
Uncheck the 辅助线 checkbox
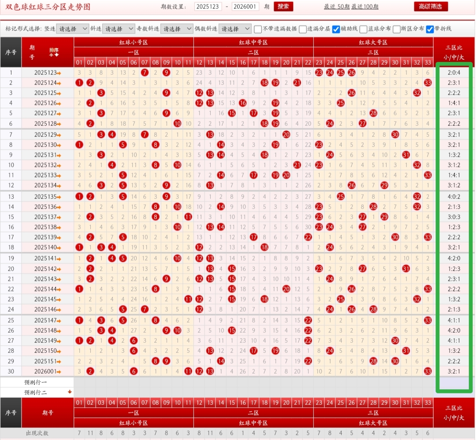(336, 29)
